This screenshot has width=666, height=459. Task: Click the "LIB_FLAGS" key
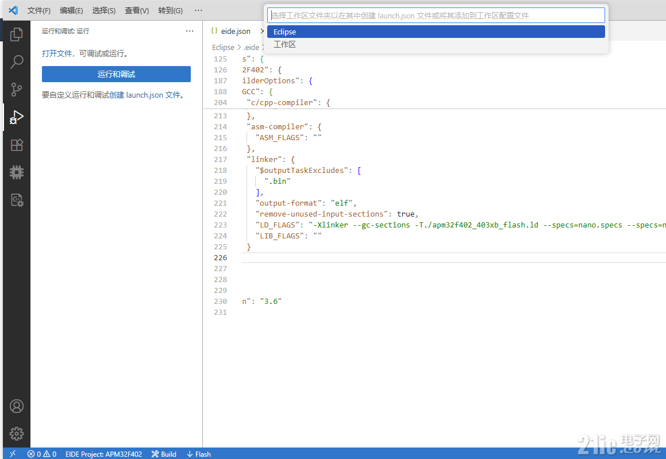click(280, 236)
